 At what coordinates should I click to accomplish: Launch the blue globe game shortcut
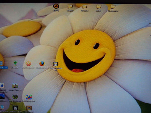(x=2, y=107)
